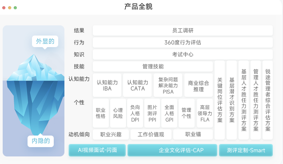Click the 个性 row label
This screenshot has height=164, width=283.
pos(79,102)
